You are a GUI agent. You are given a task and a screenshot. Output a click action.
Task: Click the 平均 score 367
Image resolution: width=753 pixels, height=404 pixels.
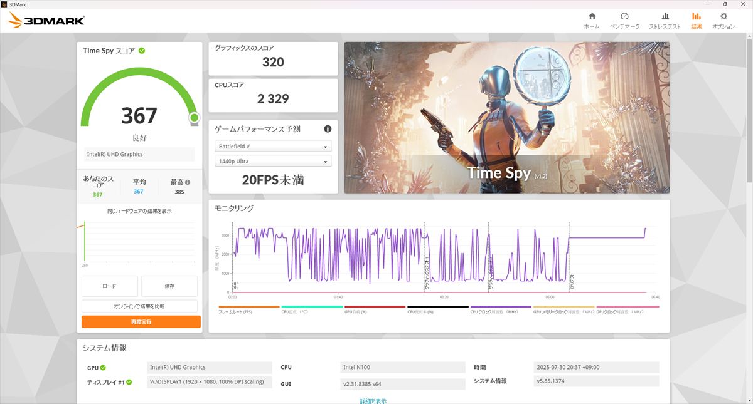[138, 192]
